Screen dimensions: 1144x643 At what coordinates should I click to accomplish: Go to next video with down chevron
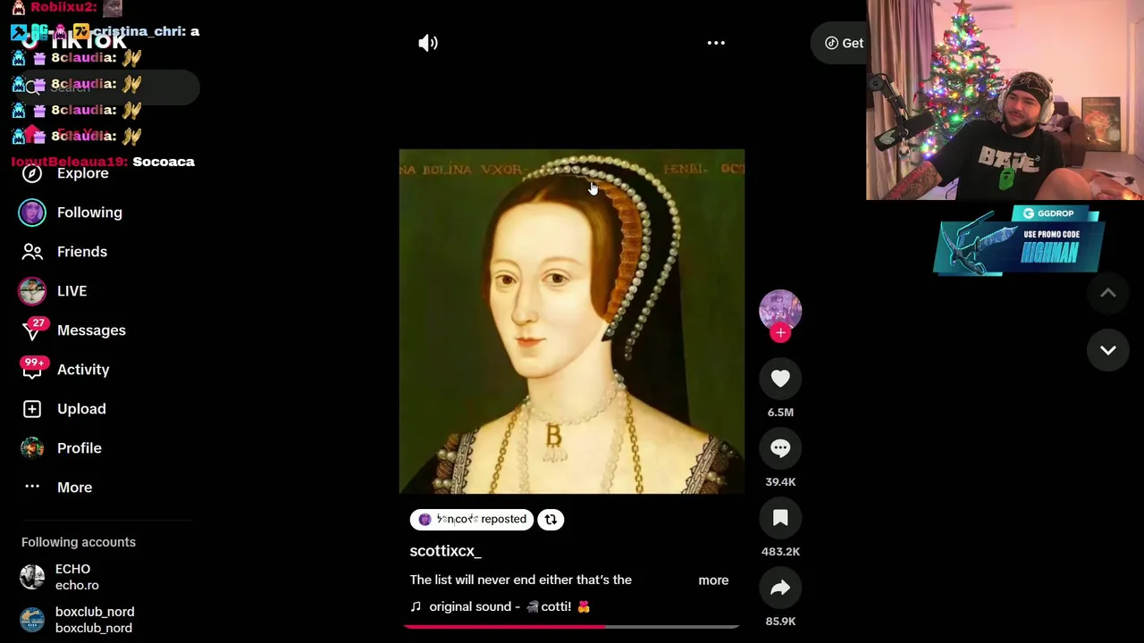(x=1108, y=350)
